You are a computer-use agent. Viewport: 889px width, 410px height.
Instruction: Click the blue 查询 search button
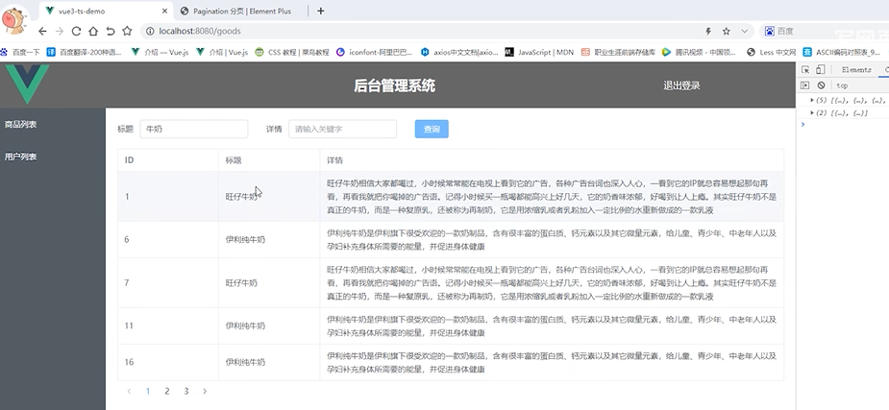[x=432, y=129]
